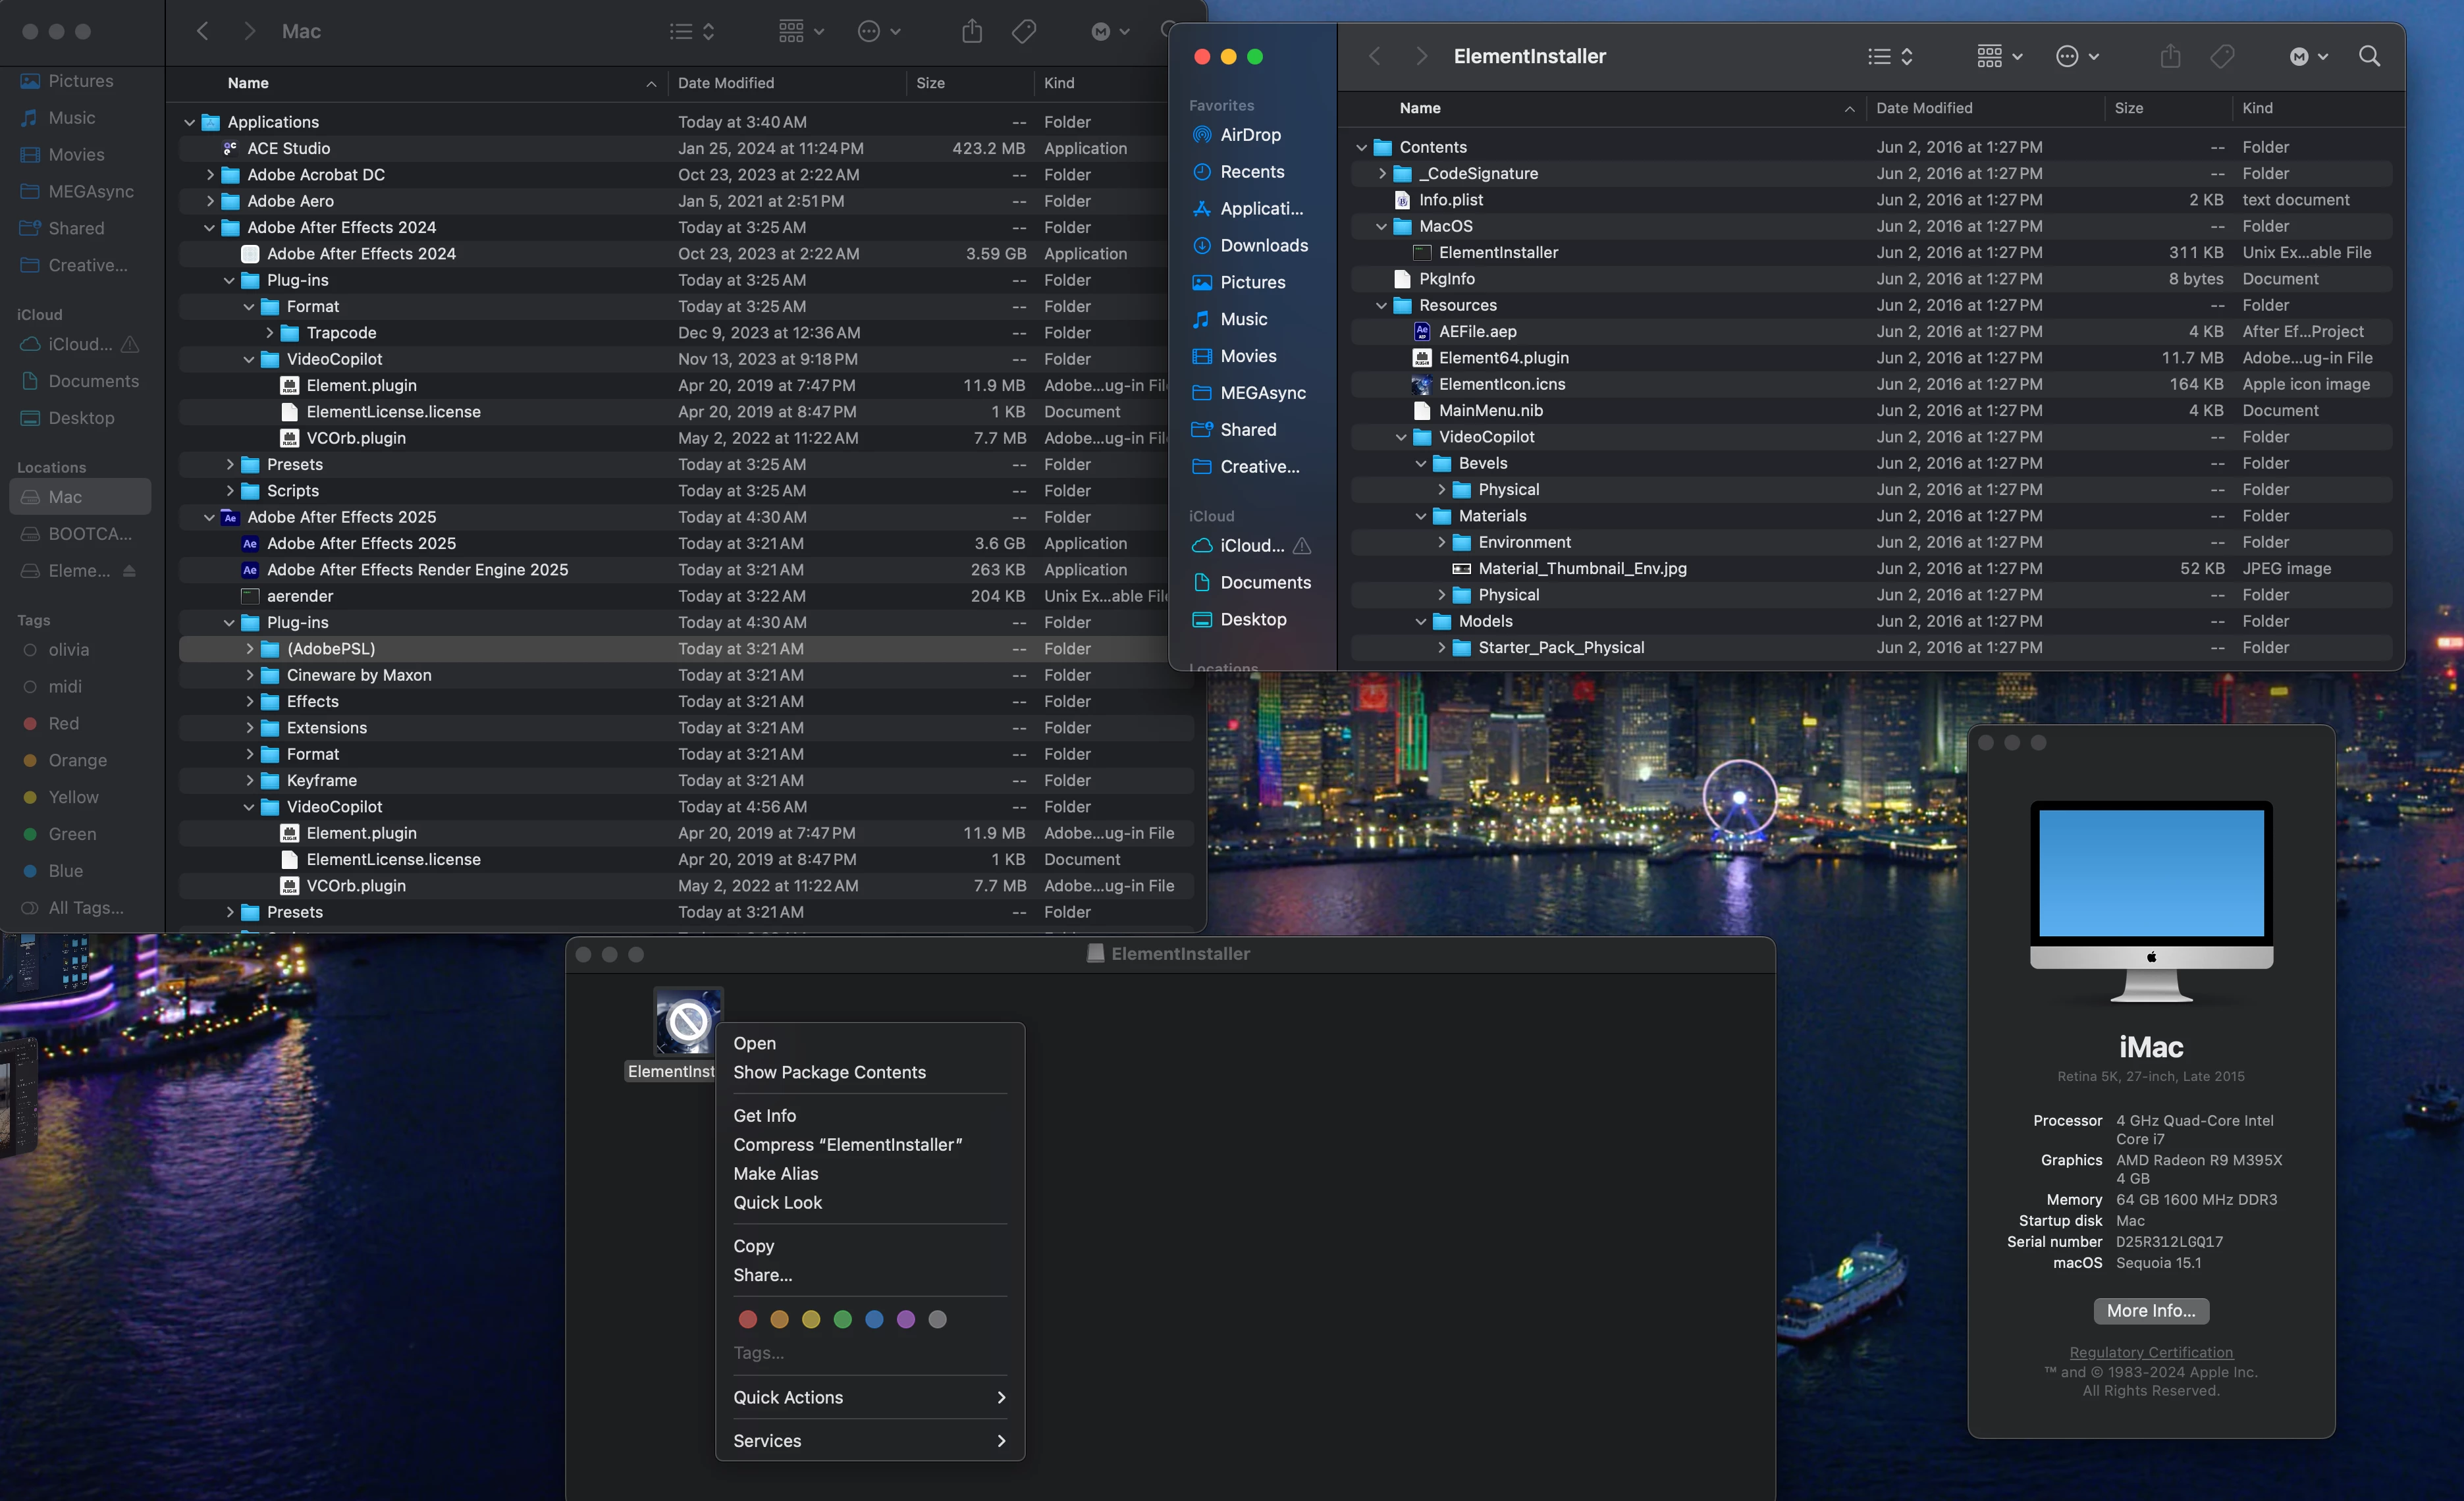
Task: Click the back arrow in Mac window
Action: (x=203, y=31)
